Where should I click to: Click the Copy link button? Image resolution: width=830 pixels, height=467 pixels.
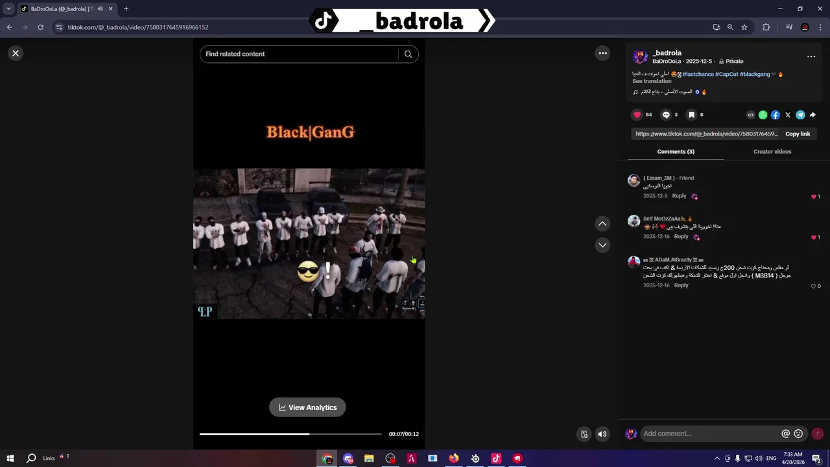click(798, 134)
